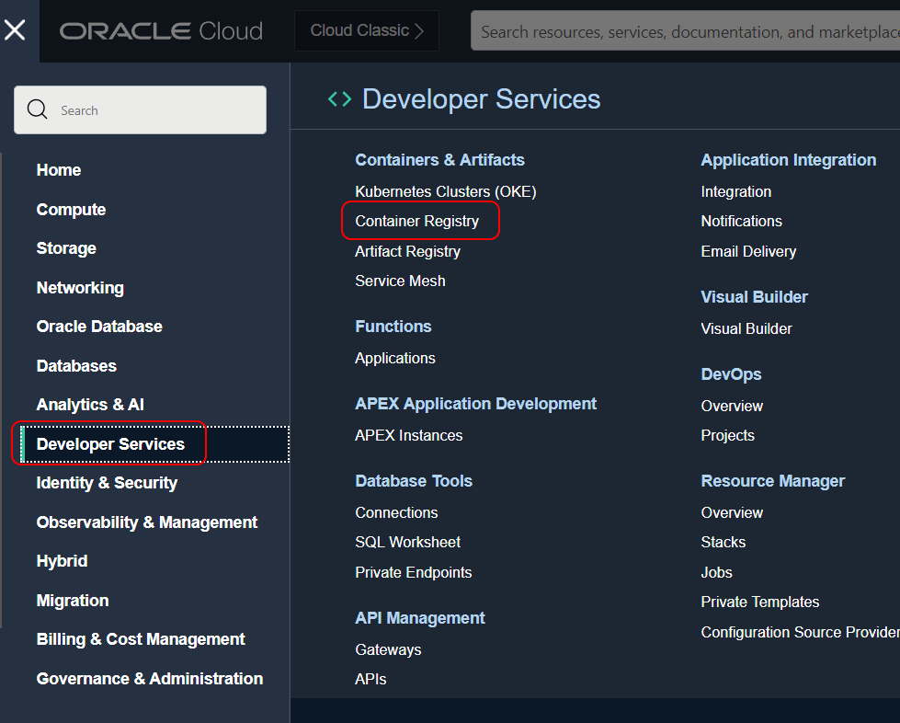The height and width of the screenshot is (723, 900).
Task: Open Resource Manager Stacks
Action: pyautogui.click(x=723, y=543)
